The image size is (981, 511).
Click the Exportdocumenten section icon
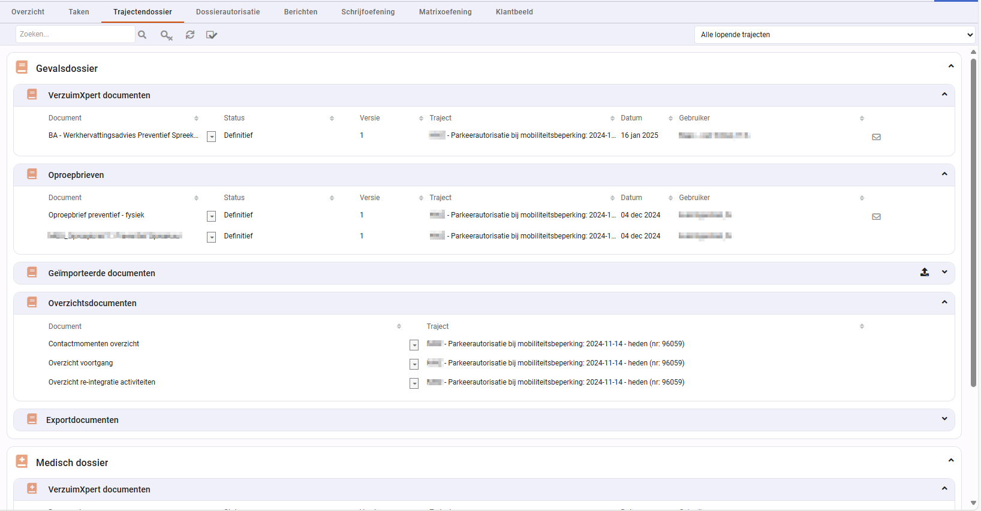click(x=32, y=419)
